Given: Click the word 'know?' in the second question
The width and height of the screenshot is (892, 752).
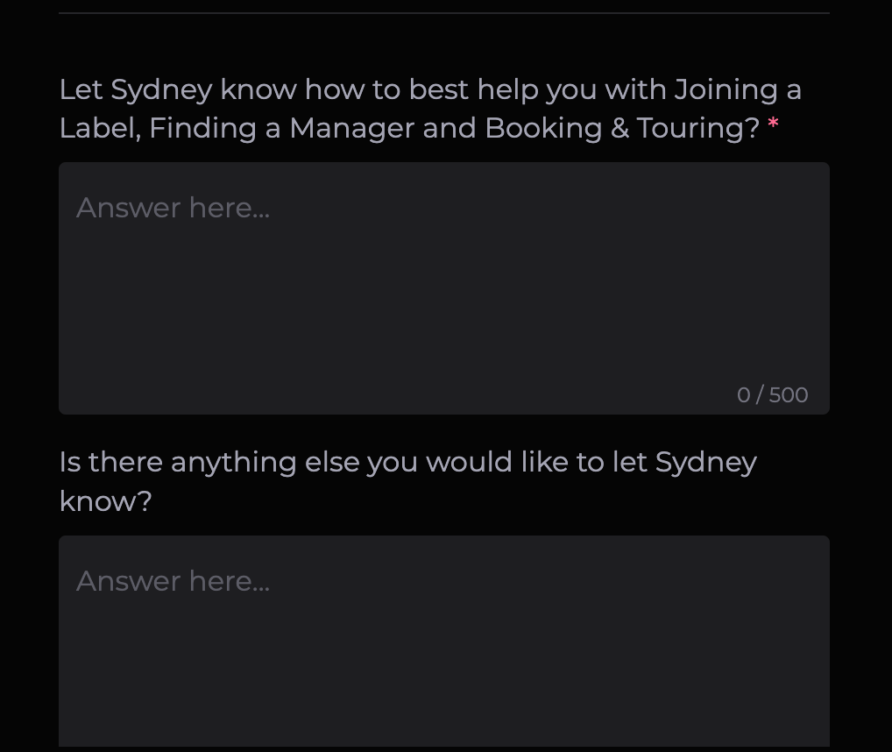Looking at the screenshot, I should tap(105, 501).
